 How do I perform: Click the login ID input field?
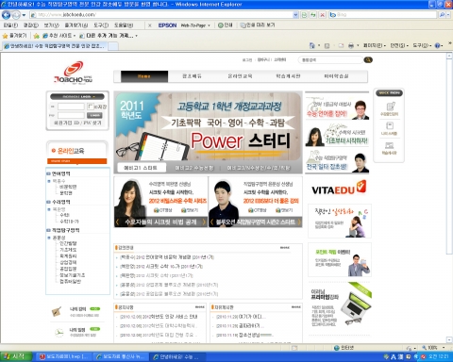coord(71,107)
